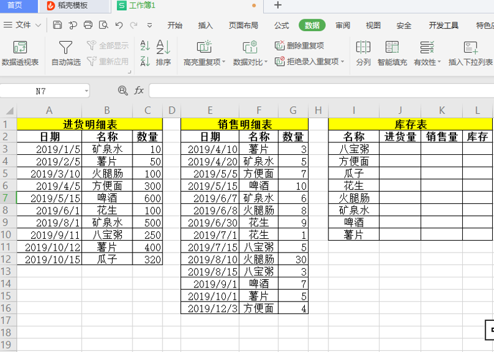Screen dimensions: 494x352
Task: Click 插入下拉列表 insert dropdown list
Action: point(471,53)
